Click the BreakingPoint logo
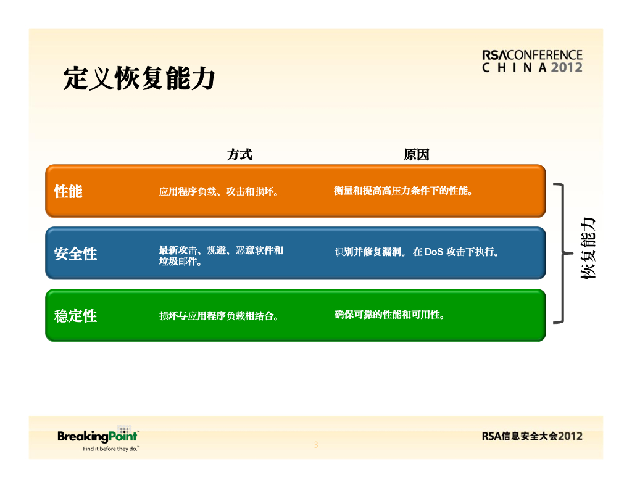 coord(98,435)
